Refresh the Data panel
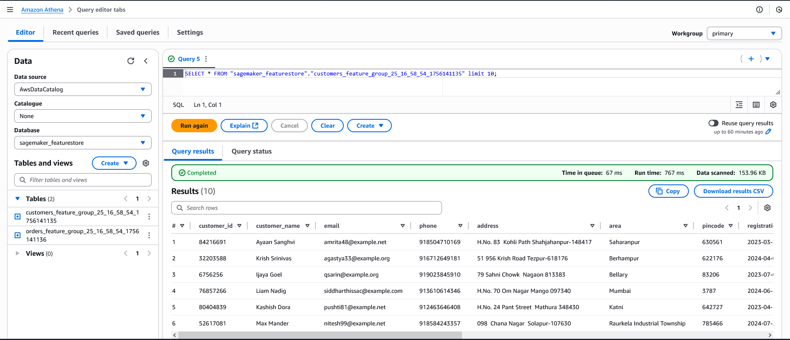This screenshot has width=790, height=340. pos(131,61)
